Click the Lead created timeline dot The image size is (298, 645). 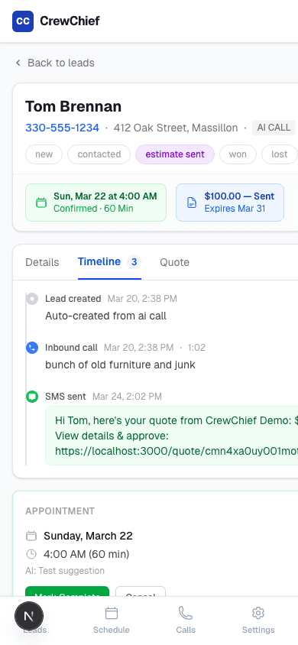click(32, 299)
